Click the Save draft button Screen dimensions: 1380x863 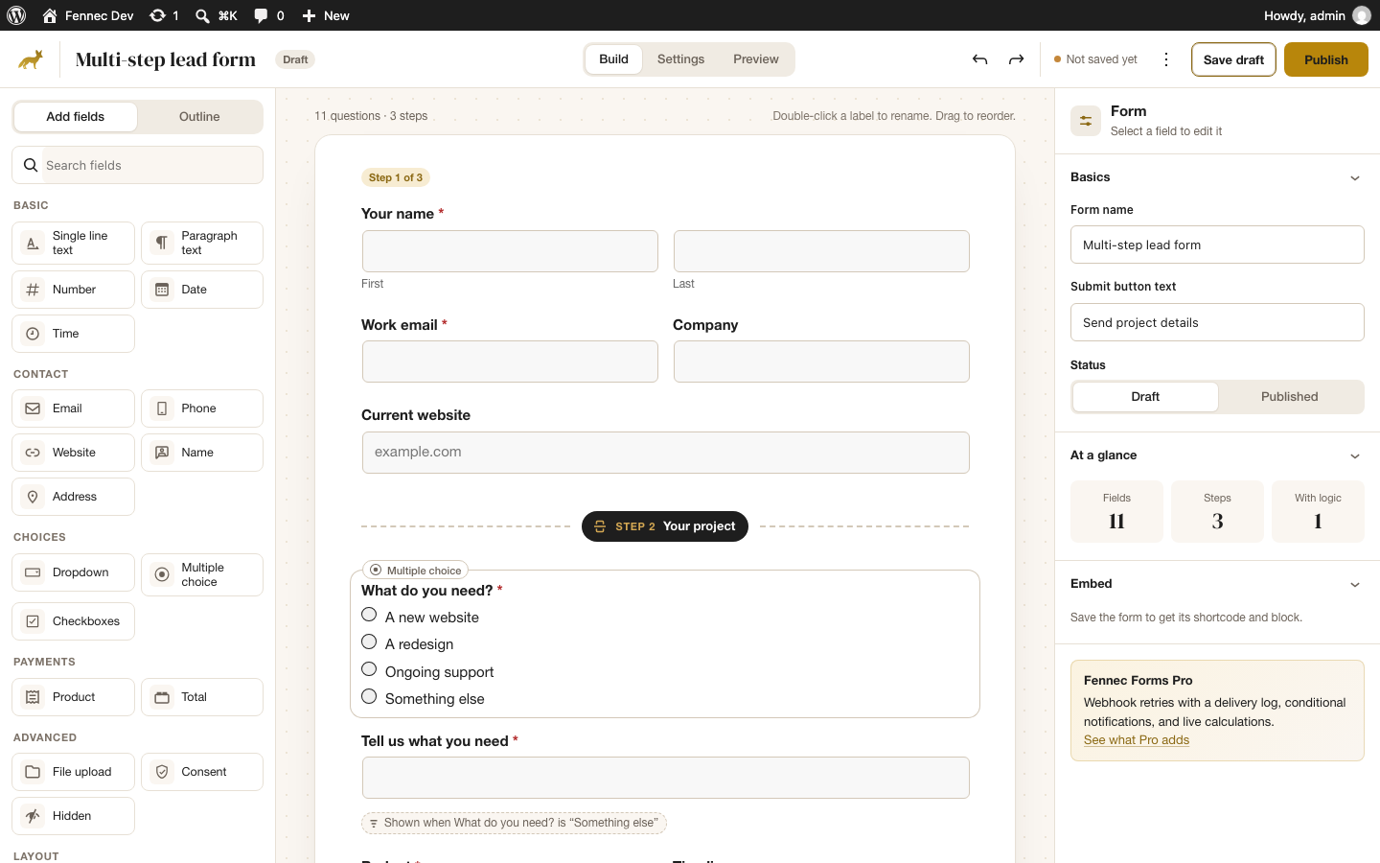click(x=1233, y=59)
